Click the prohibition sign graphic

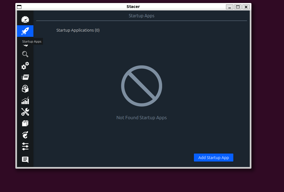coord(141,86)
